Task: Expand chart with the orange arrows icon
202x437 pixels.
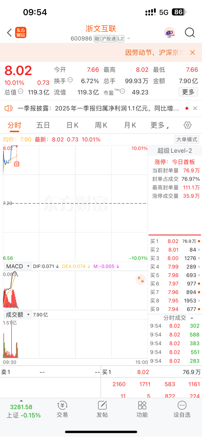Action: pos(141,280)
